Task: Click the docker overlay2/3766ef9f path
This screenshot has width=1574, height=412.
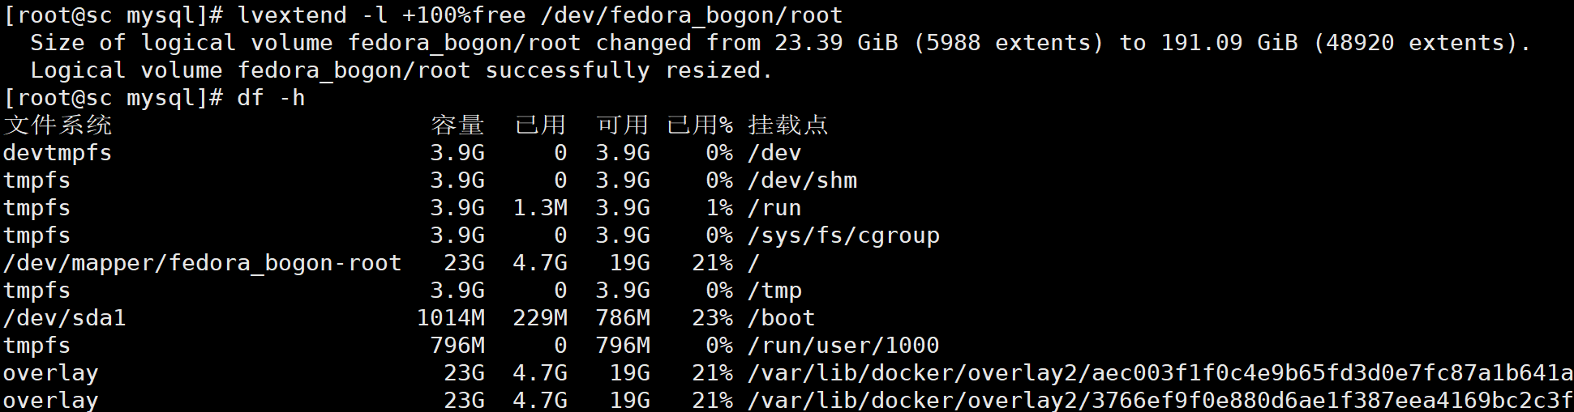Action: click(1160, 400)
